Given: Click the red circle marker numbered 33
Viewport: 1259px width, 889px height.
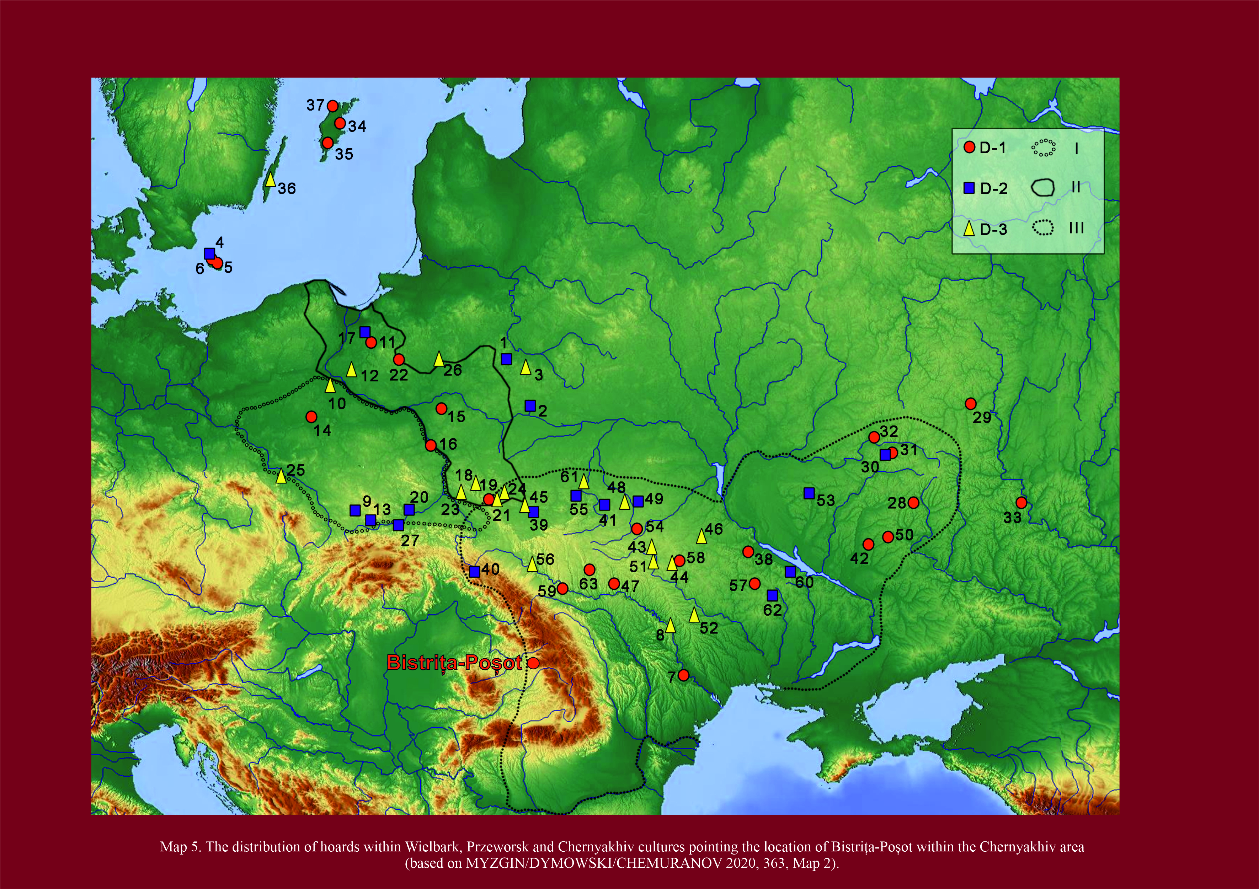Looking at the screenshot, I should click(x=1021, y=503).
